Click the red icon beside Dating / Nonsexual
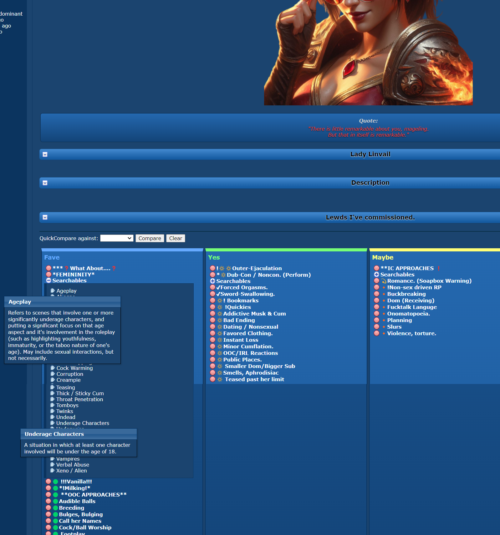Viewport: 500px width, 535px height. point(212,327)
